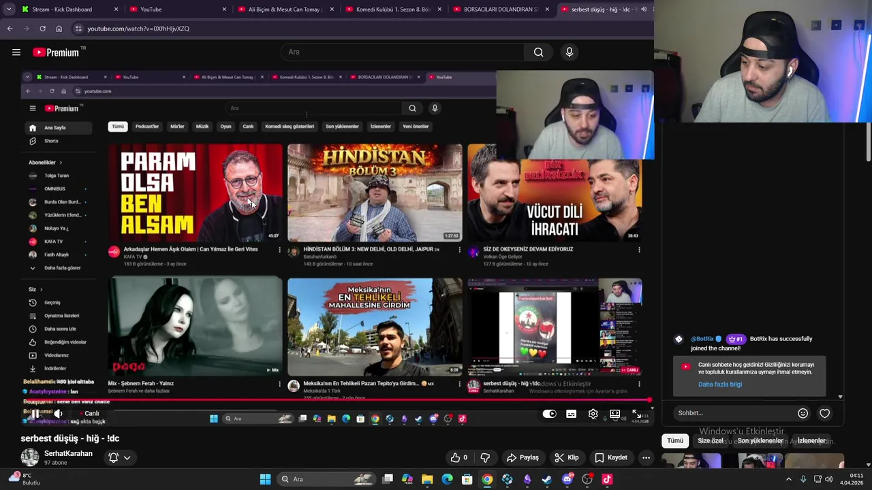Mute the serbest düşüş tab audio
The height and width of the screenshot is (490, 872).
coord(643,10)
